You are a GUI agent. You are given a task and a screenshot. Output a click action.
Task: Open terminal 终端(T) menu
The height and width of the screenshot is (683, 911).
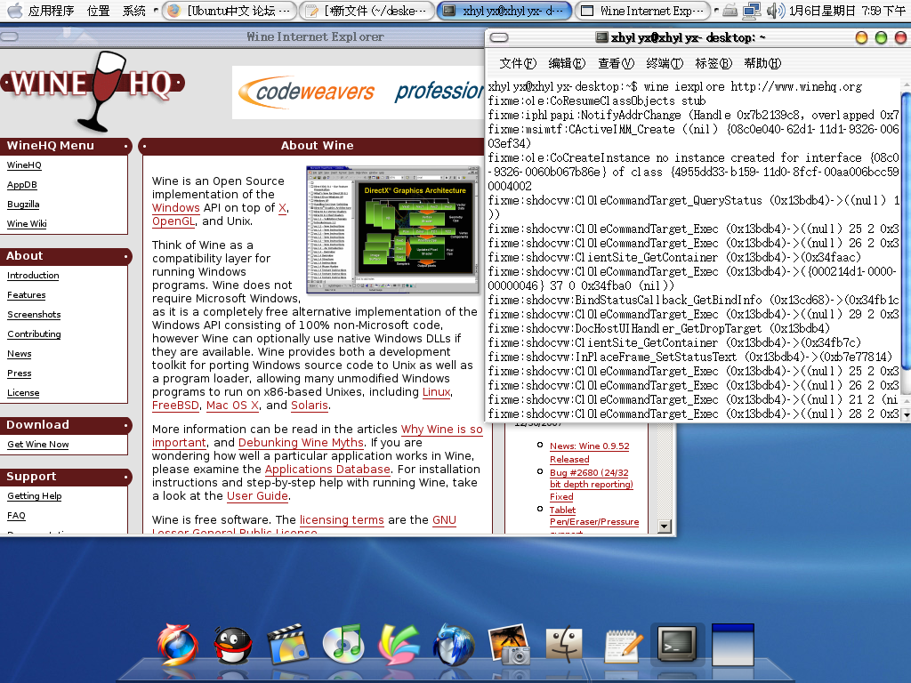point(665,63)
